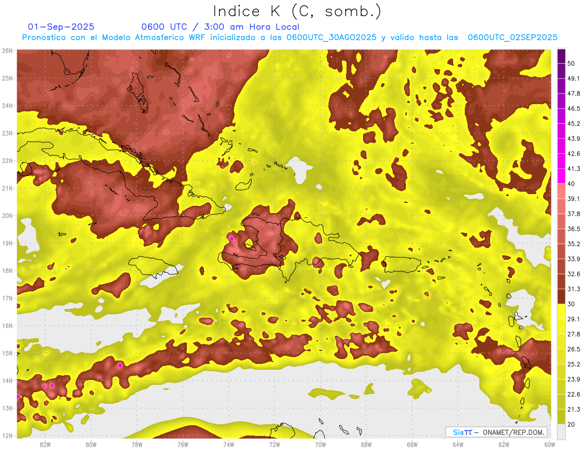
Task: Click the color scale value 35.2
Action: coord(574,244)
